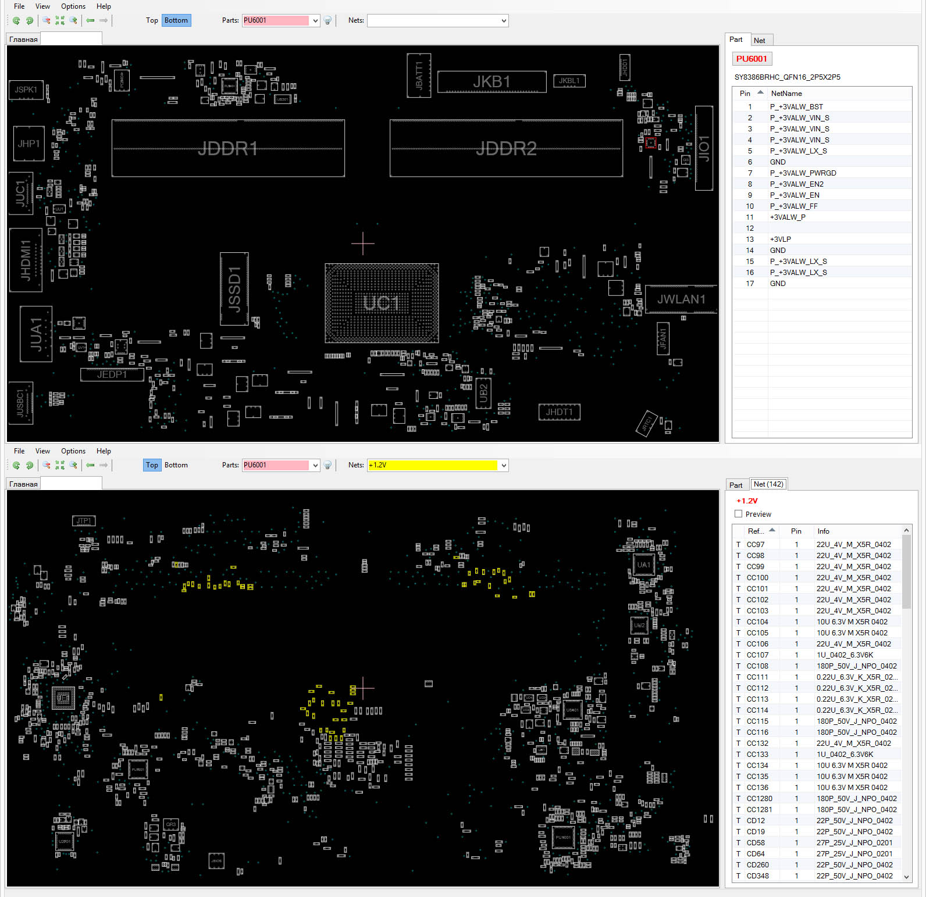Enable the Preview checkbox under +1.2V
The height and width of the screenshot is (897, 926).
pyautogui.click(x=739, y=514)
